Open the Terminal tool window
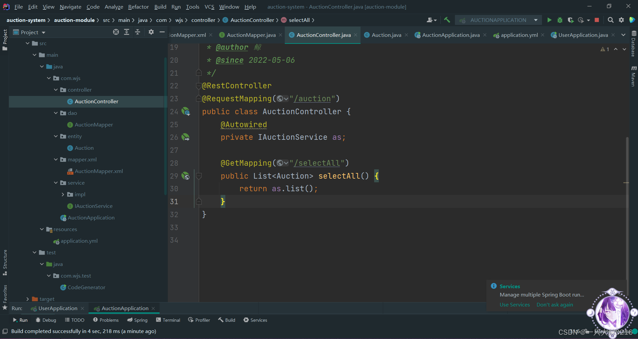The height and width of the screenshot is (339, 638). pyautogui.click(x=168, y=320)
